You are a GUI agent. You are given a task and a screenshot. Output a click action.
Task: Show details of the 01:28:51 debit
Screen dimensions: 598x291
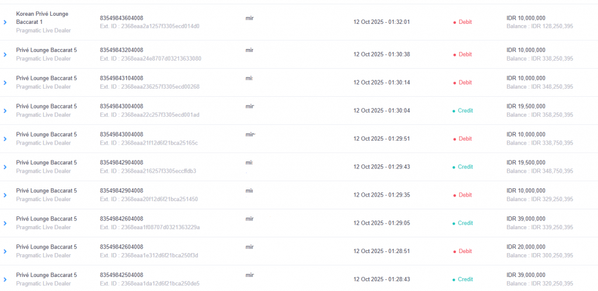tap(5, 251)
